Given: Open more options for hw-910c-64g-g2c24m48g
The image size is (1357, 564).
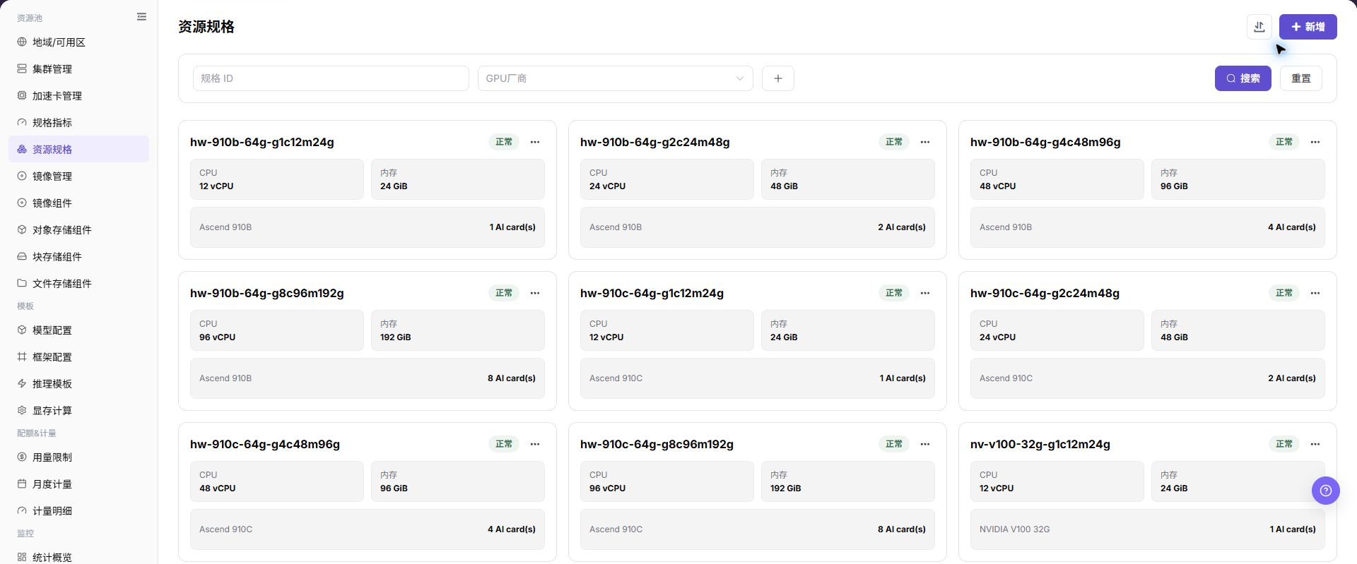Looking at the screenshot, I should pos(1315,293).
